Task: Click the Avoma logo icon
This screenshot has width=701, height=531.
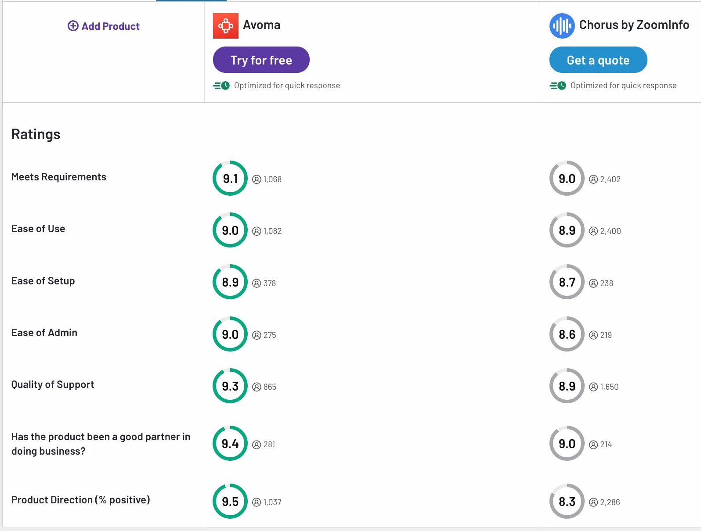Action: click(226, 26)
